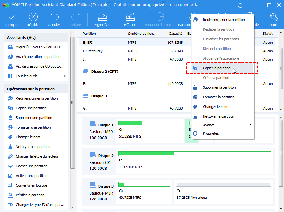Click the Opérations sur la partition header
The width and height of the screenshot is (284, 212).
36,89
